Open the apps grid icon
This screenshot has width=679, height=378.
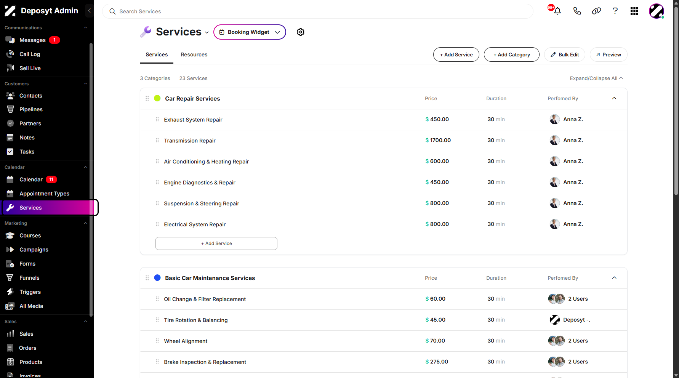point(634,11)
